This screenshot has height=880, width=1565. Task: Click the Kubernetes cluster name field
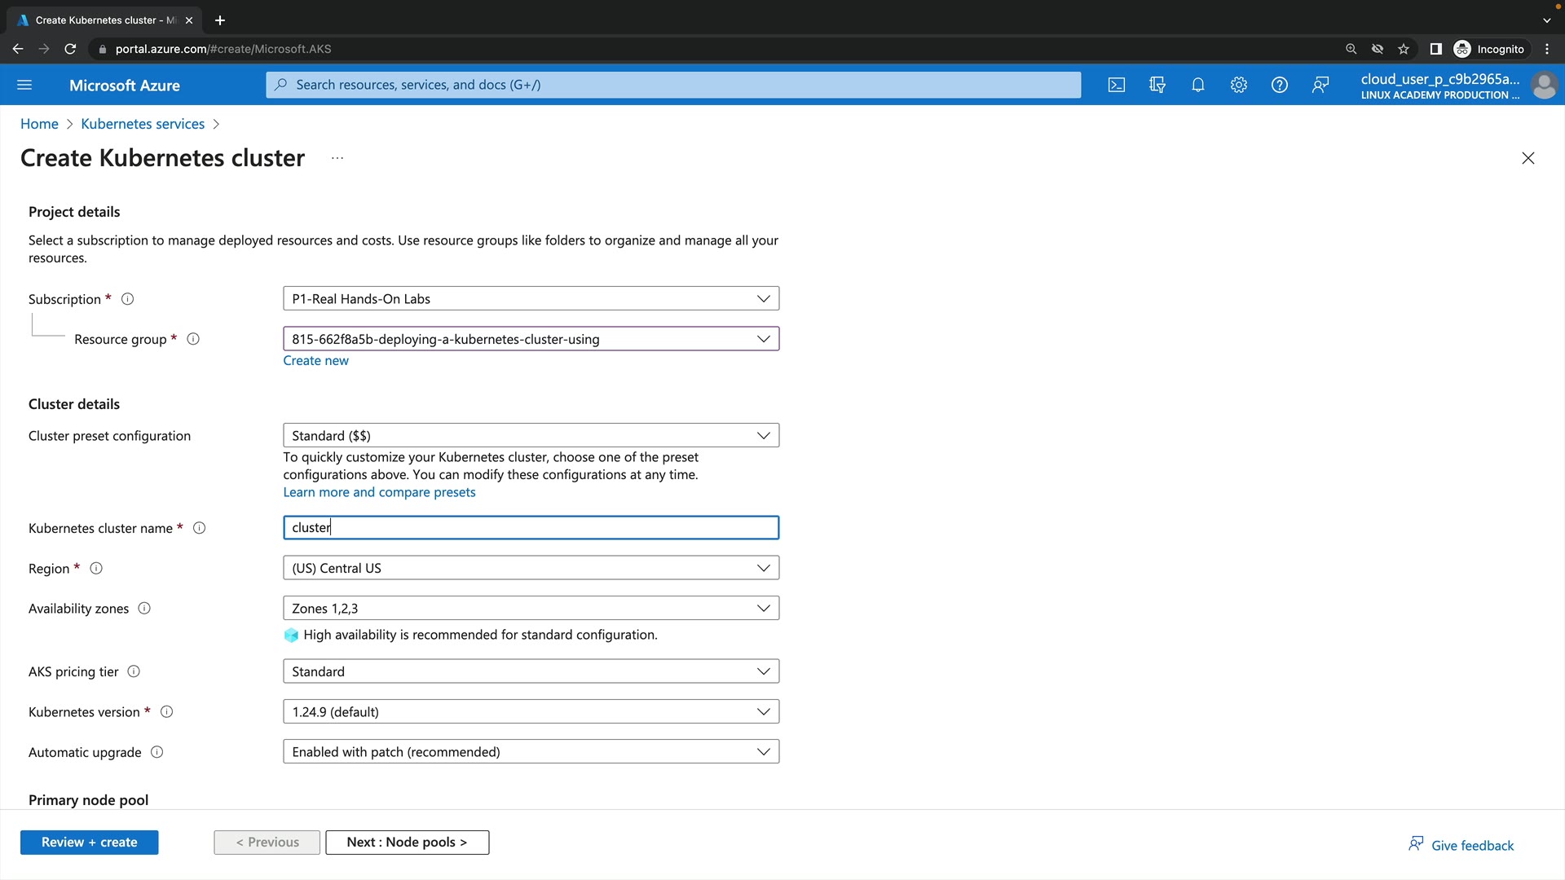pyautogui.click(x=531, y=528)
